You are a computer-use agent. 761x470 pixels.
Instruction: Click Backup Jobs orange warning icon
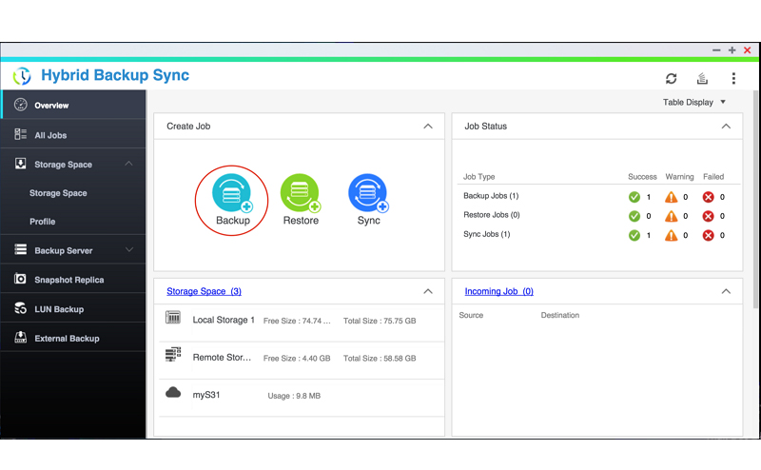tap(672, 197)
